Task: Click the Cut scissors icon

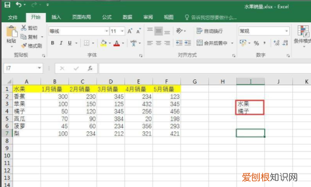Action: [x=24, y=28]
